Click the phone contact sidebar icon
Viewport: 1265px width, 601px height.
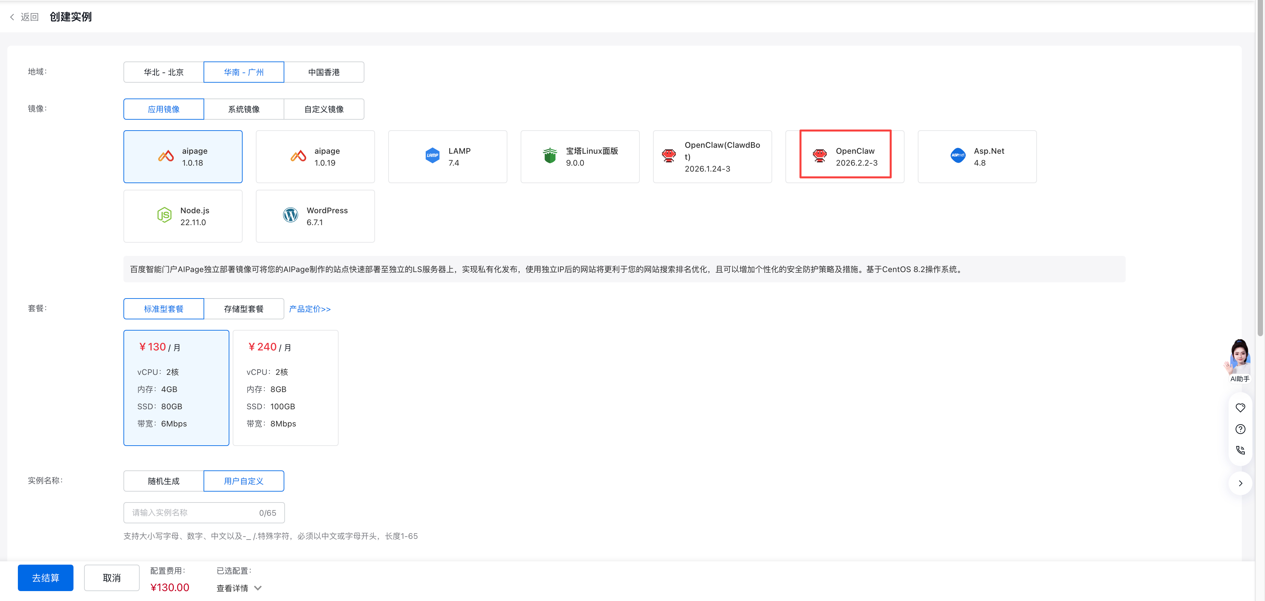[1240, 450]
